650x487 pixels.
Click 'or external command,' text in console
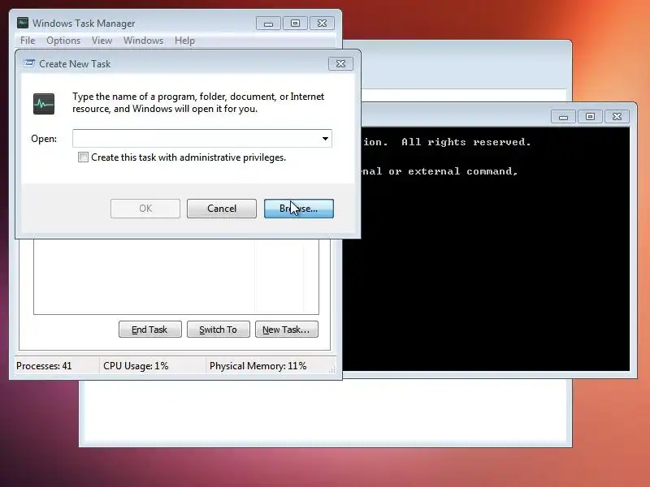[x=453, y=171]
